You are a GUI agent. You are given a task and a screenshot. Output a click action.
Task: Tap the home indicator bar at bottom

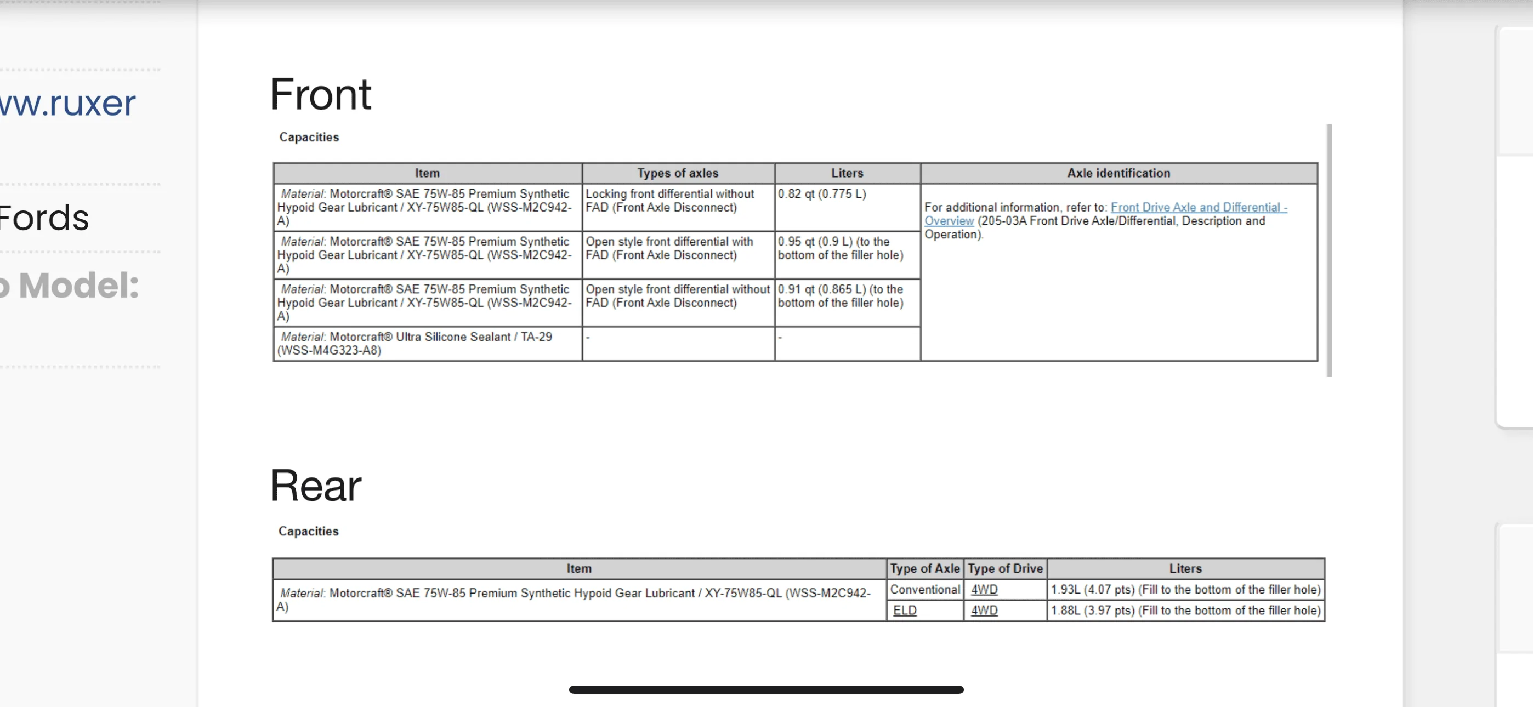point(766,689)
